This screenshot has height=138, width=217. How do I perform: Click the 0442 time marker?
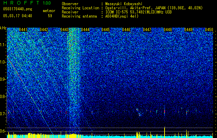(44, 30)
